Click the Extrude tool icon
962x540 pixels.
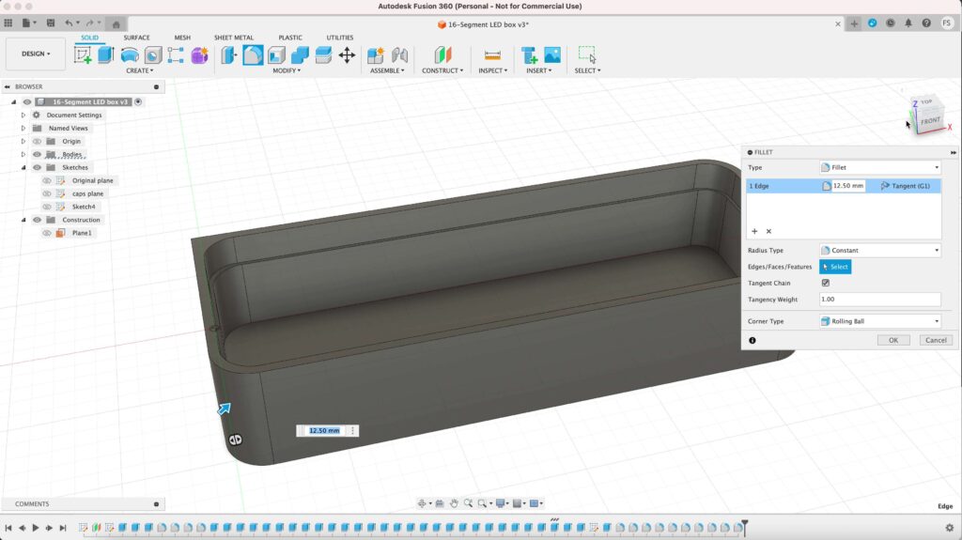coord(106,55)
